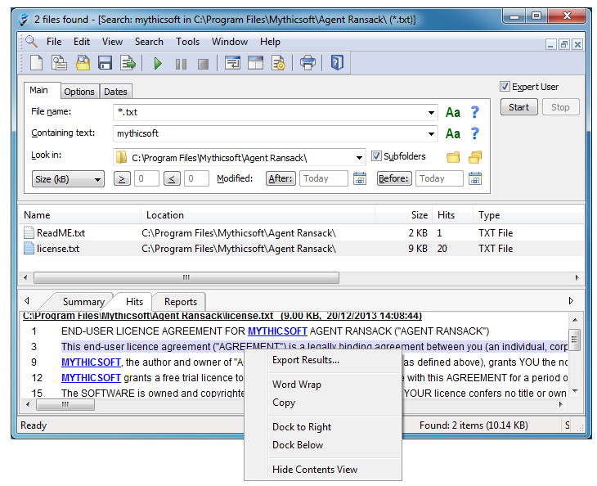Click the MYTHICSOFT link on line 12
The image size is (597, 486).
(91, 377)
